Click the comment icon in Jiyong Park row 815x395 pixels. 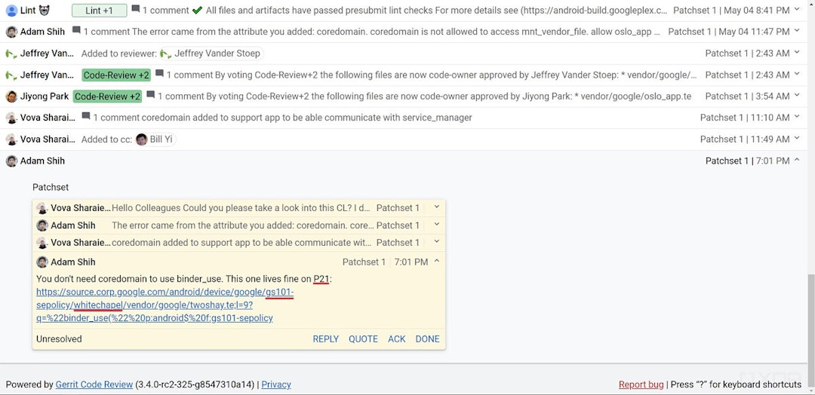tap(151, 96)
